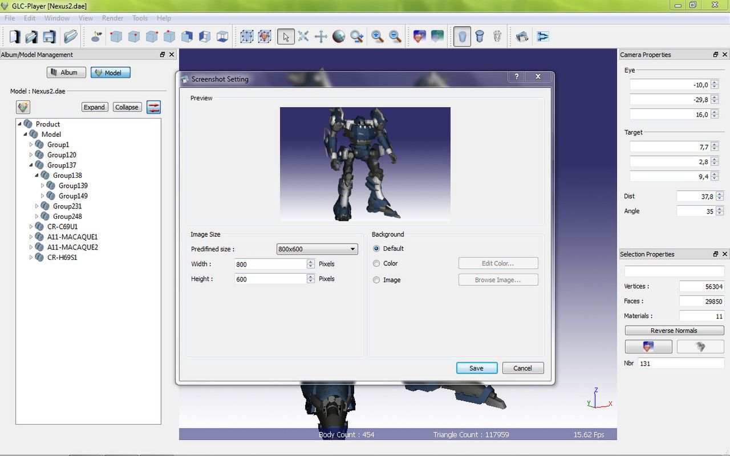Enable the shaded render mode cup icon
The height and width of the screenshot is (456, 730).
point(462,37)
